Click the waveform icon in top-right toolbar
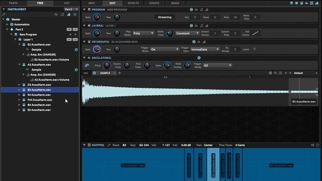The image size is (322, 181). [306, 3]
